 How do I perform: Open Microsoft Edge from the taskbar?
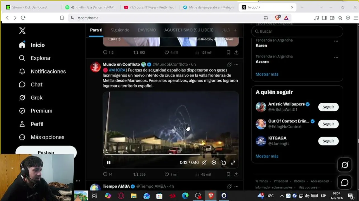pyautogui.click(x=185, y=196)
